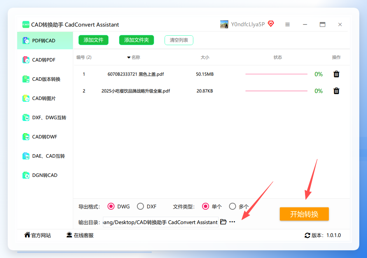The width and height of the screenshot is (367, 258).
Task: Click the output directory path field
Action: 160,222
